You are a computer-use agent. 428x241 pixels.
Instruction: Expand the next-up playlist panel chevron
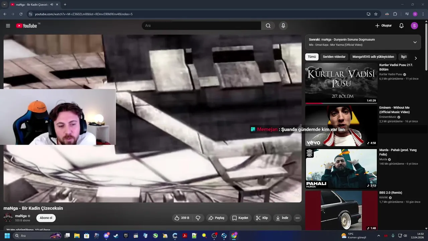click(x=415, y=42)
